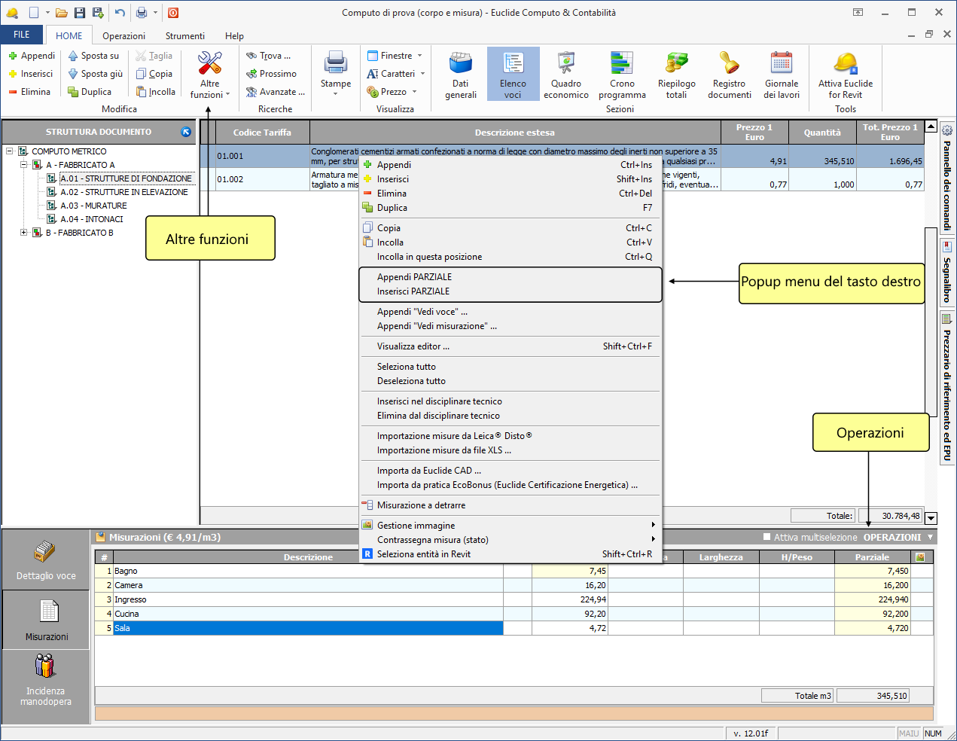Click the Sposta giù button
This screenshot has height=741, width=957.
[x=96, y=74]
